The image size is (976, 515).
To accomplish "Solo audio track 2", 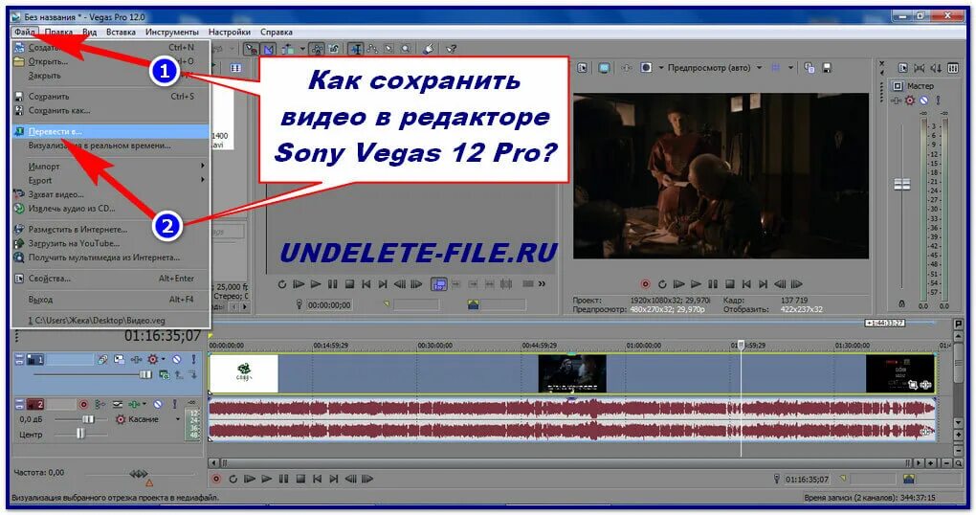I will (175, 404).
